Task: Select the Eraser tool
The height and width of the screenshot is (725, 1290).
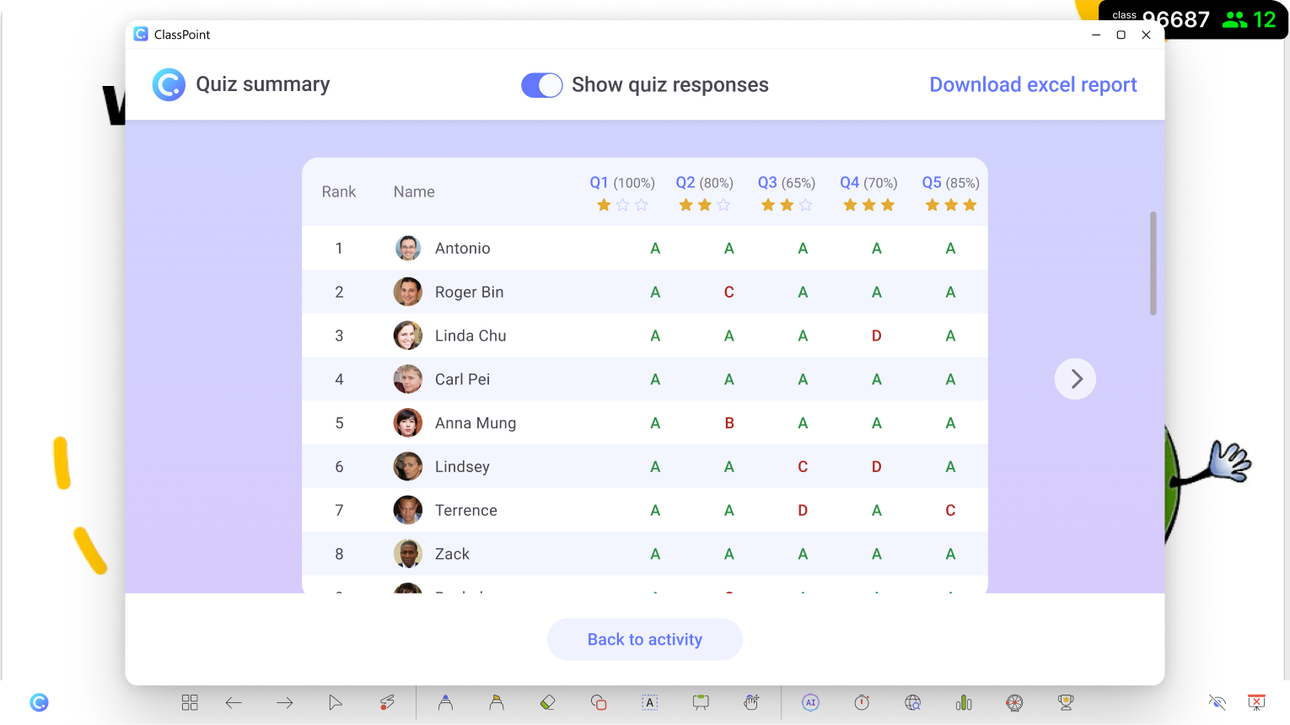Action: pyautogui.click(x=547, y=702)
